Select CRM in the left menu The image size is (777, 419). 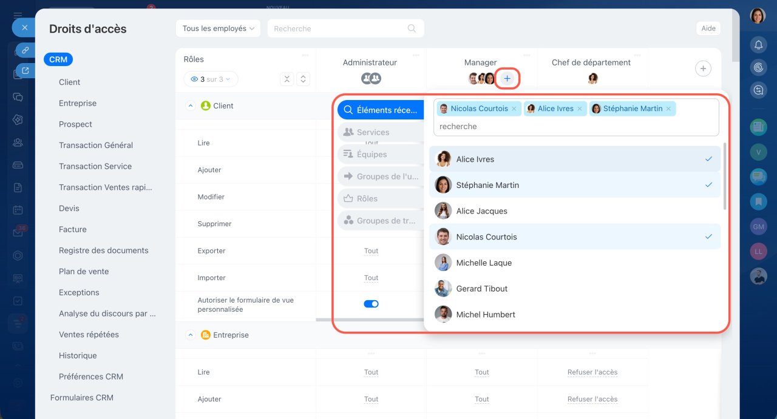pyautogui.click(x=58, y=59)
